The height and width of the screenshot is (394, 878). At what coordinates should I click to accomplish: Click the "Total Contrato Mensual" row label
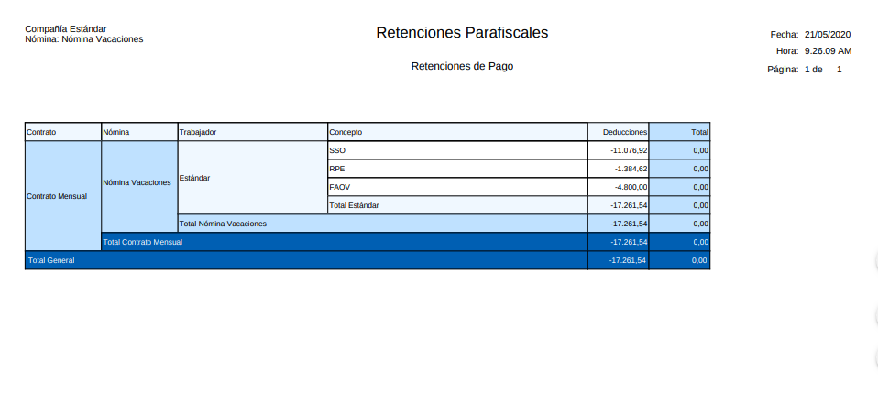click(345, 242)
